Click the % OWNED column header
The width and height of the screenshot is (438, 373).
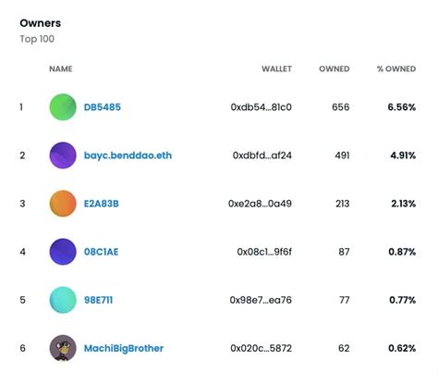point(396,68)
